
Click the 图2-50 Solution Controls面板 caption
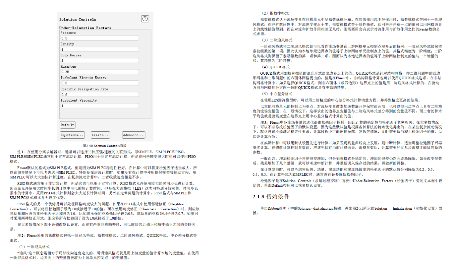pos(104,146)
